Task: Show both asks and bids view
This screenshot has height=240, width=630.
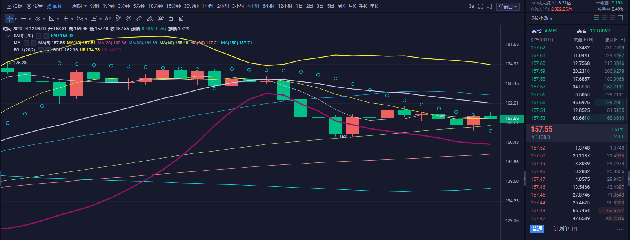Action: point(597,18)
